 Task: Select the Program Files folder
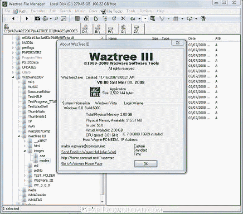coord(32,57)
